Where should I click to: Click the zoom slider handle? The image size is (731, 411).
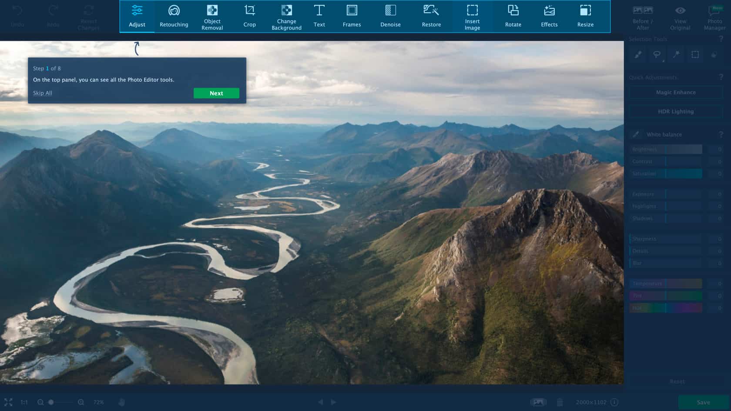click(x=51, y=402)
